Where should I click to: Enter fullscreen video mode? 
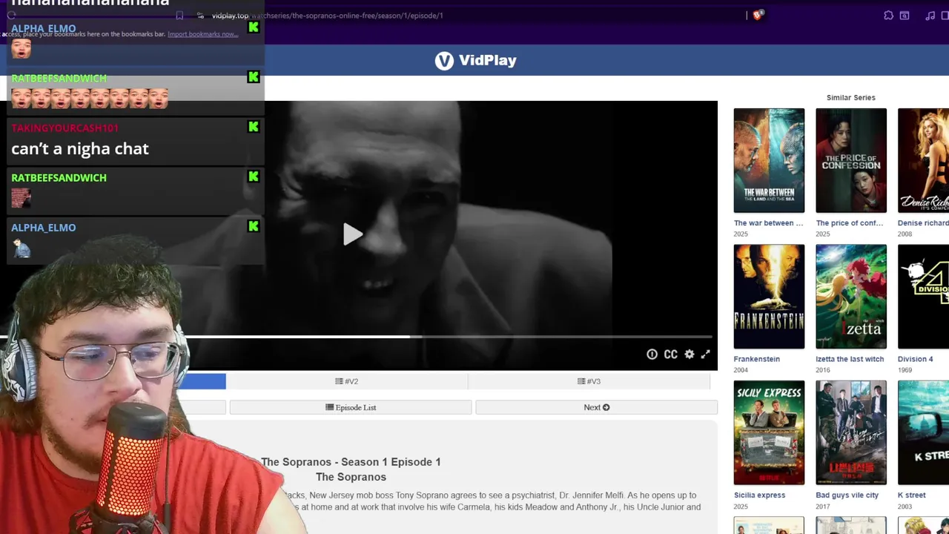click(706, 355)
